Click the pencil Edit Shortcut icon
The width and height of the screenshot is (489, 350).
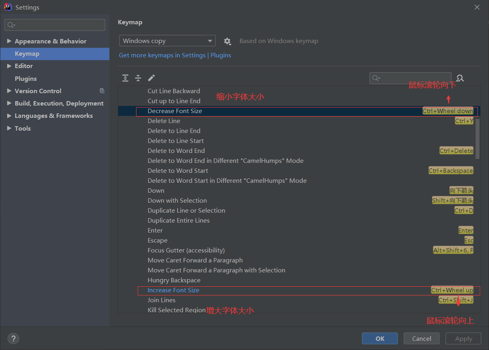[x=151, y=78]
